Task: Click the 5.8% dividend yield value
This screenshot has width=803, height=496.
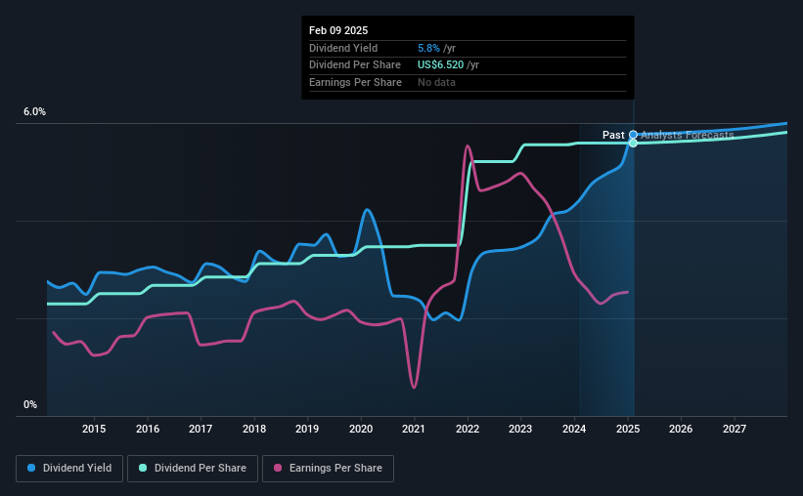Action: point(428,48)
